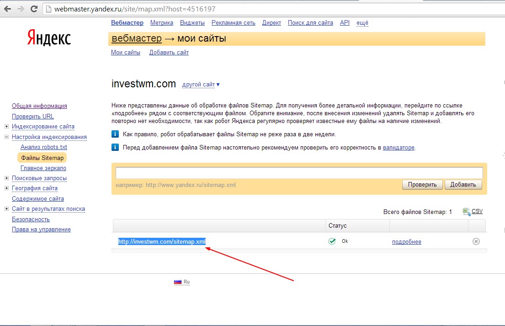The height and width of the screenshot is (326, 505).
Task: Open Общая информация in sidebar
Action: (x=40, y=106)
